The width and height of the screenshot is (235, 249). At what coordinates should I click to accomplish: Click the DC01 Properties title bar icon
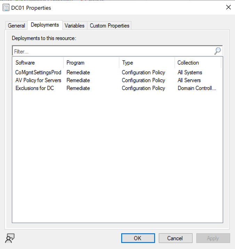tap(6, 8)
